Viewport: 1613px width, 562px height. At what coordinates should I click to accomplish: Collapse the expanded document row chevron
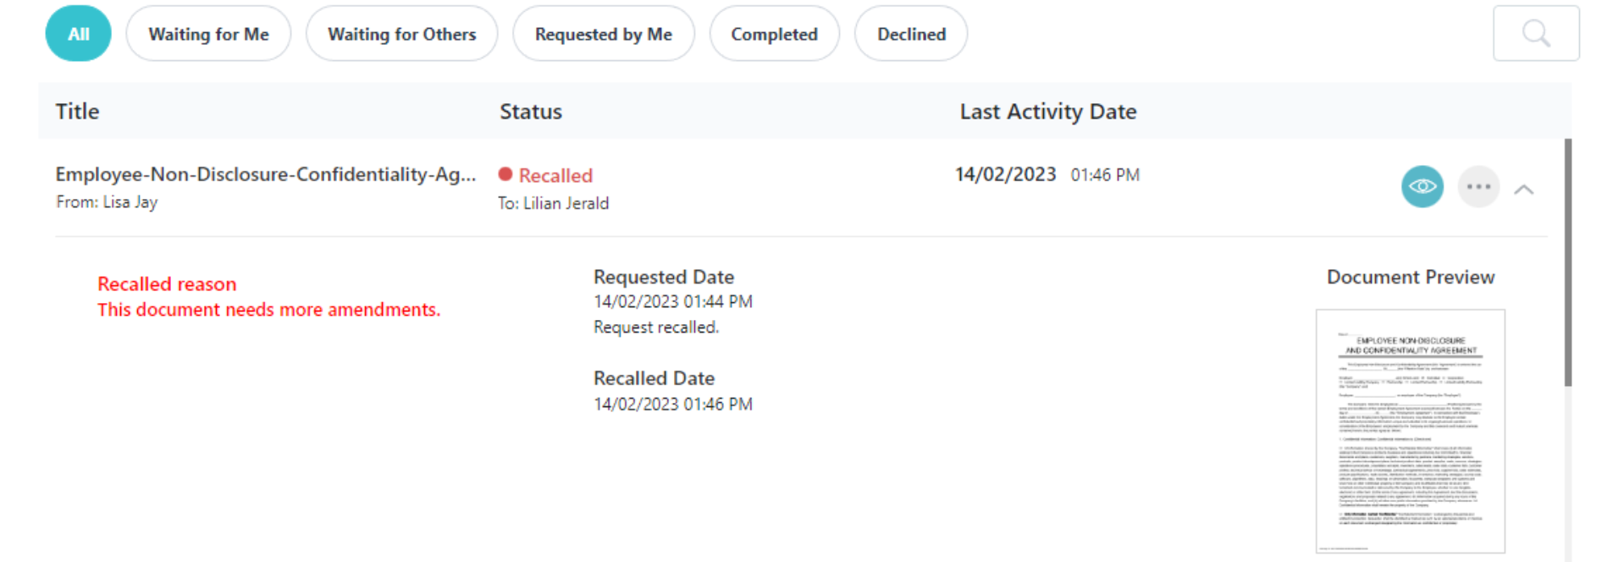click(x=1523, y=190)
